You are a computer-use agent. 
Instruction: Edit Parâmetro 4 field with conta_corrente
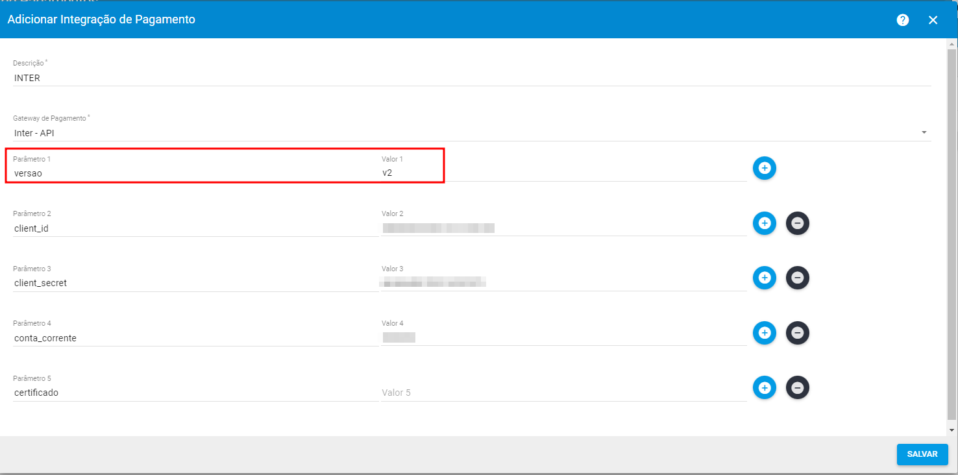pyautogui.click(x=195, y=338)
